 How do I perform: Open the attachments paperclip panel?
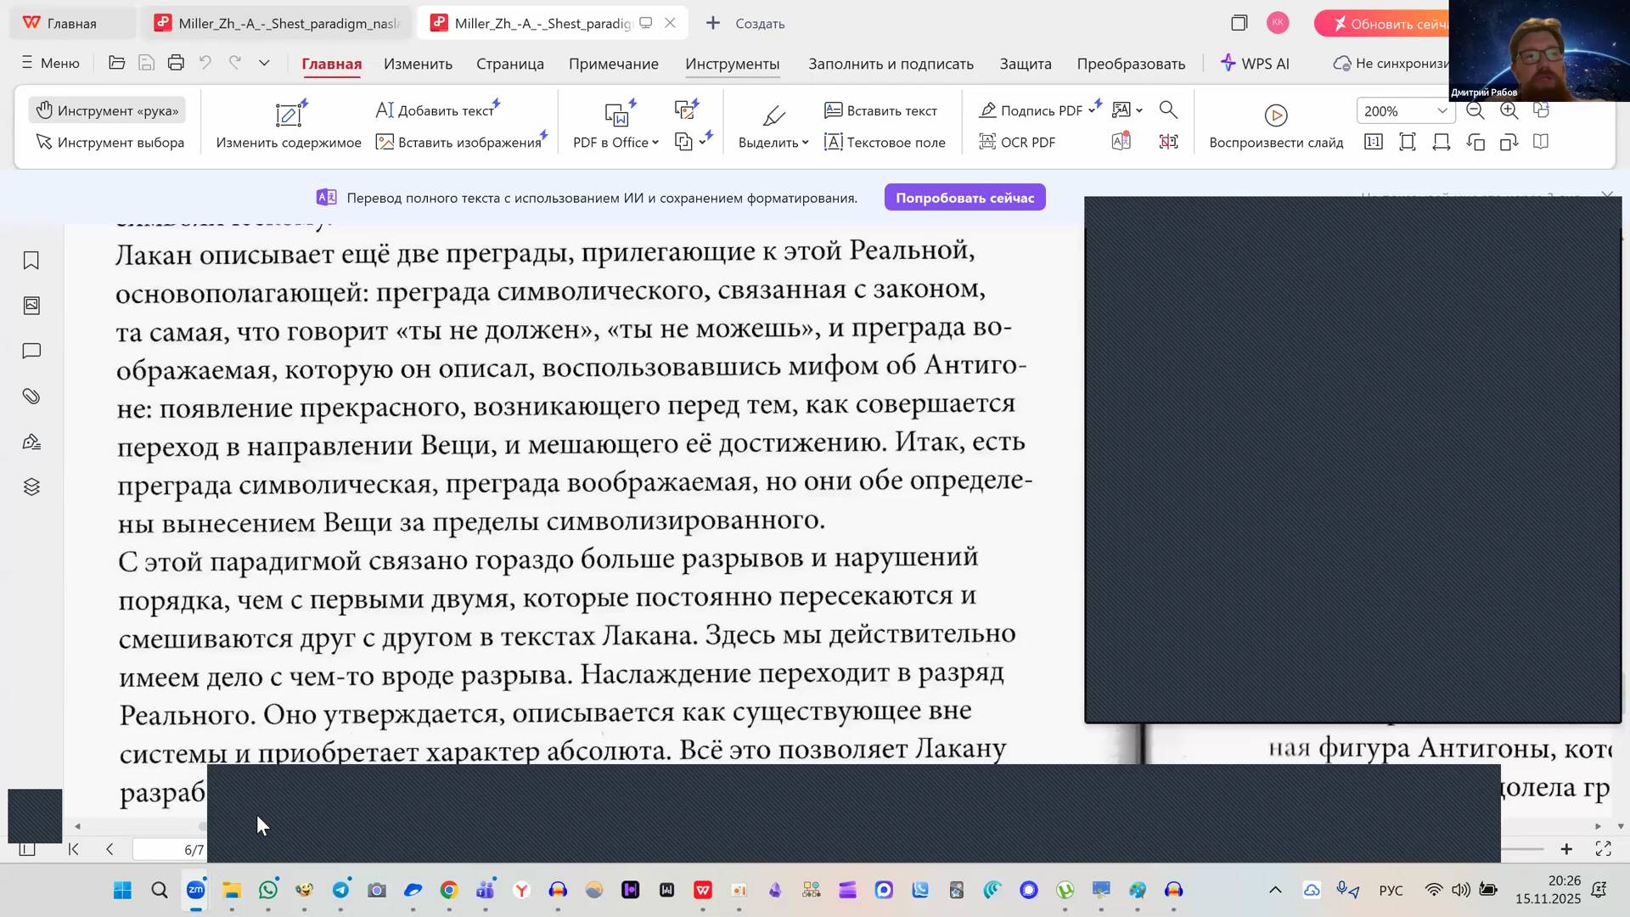point(31,397)
